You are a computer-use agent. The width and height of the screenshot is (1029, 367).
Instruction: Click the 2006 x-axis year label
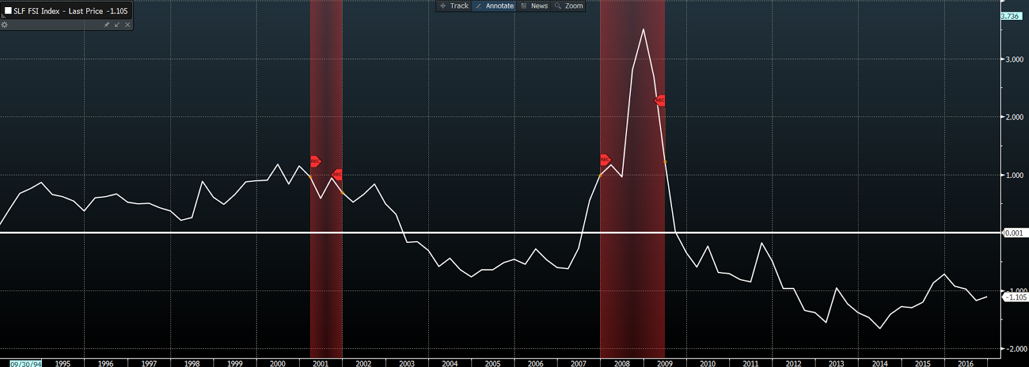(536, 363)
